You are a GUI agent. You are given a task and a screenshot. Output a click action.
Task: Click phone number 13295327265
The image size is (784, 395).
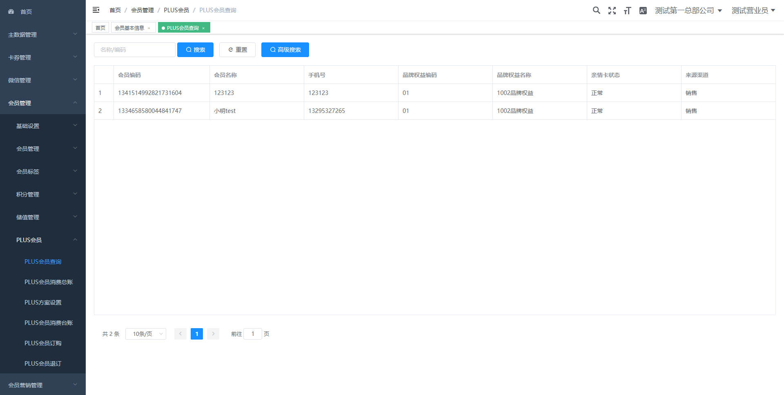click(327, 111)
